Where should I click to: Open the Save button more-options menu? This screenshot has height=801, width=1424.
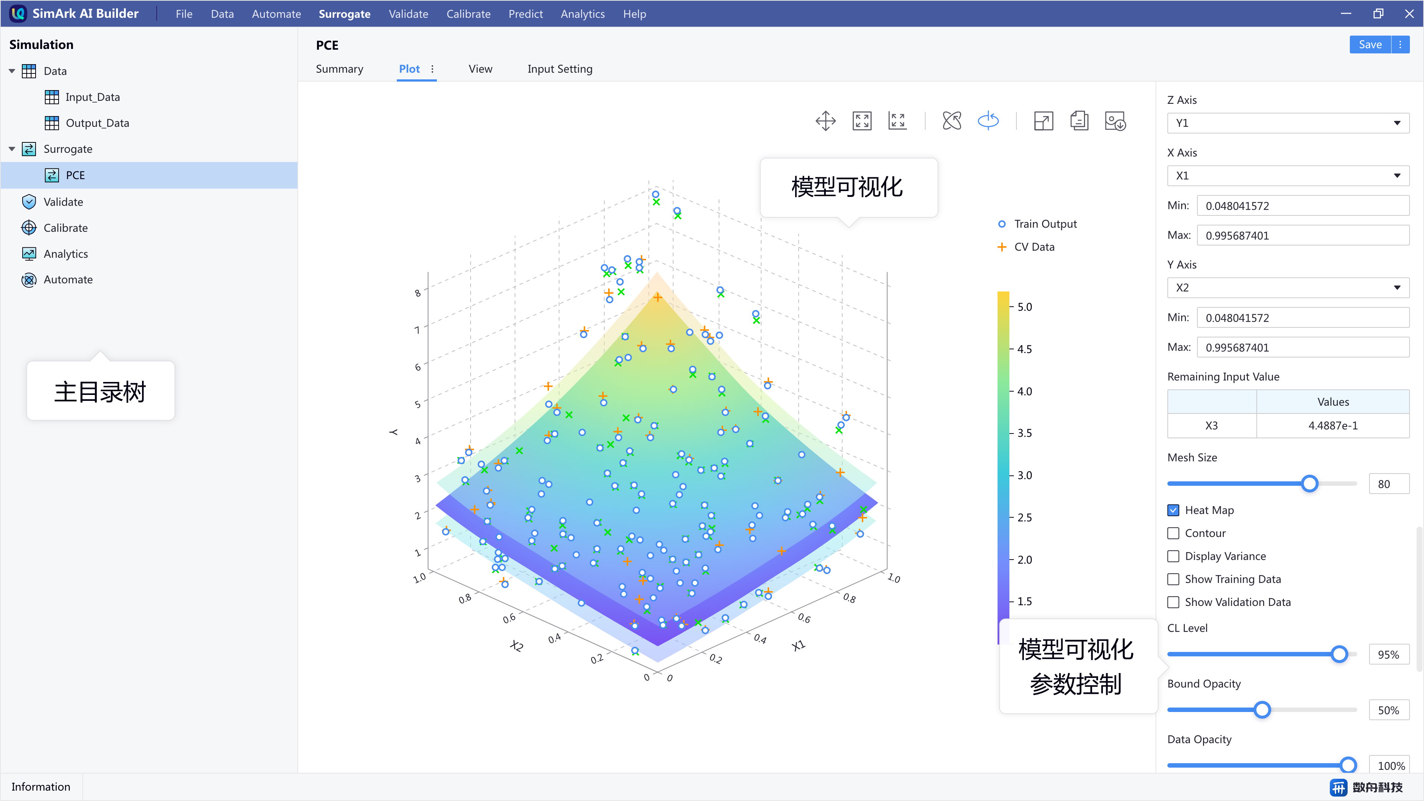tap(1400, 45)
